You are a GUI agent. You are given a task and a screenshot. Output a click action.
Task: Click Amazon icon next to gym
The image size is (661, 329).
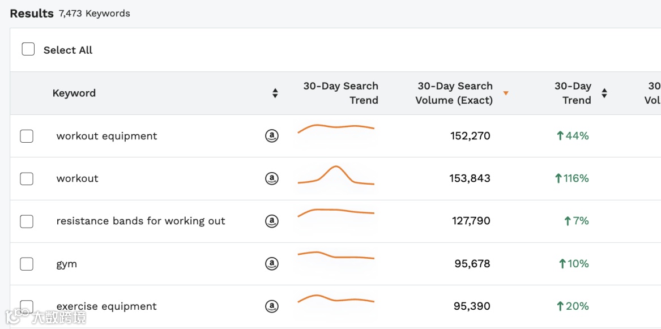(x=272, y=263)
